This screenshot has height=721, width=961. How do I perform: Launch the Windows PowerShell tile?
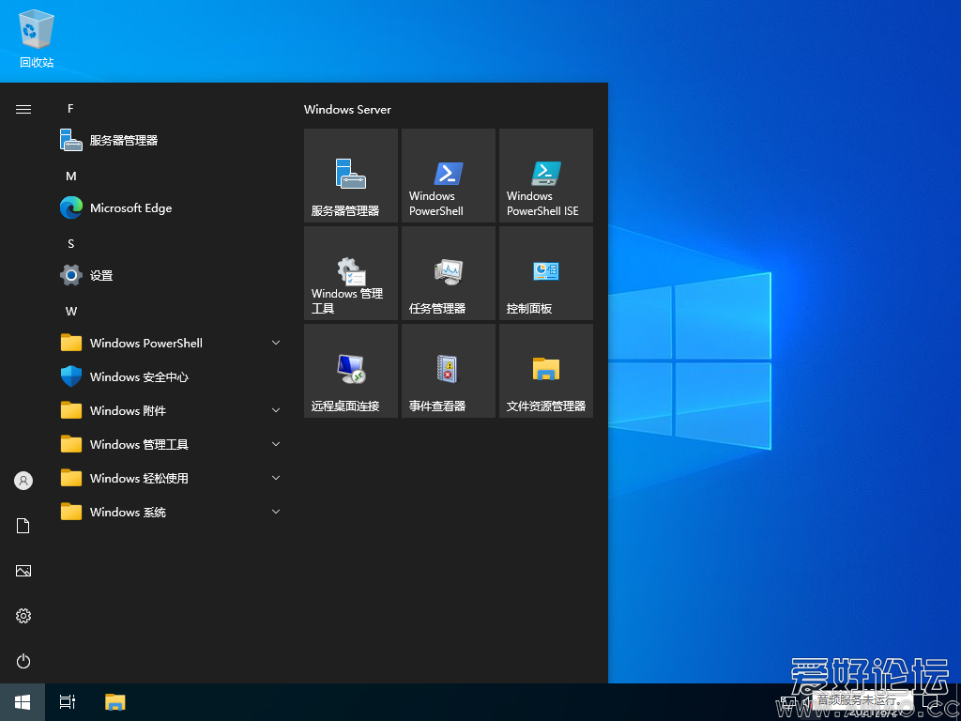(x=448, y=176)
